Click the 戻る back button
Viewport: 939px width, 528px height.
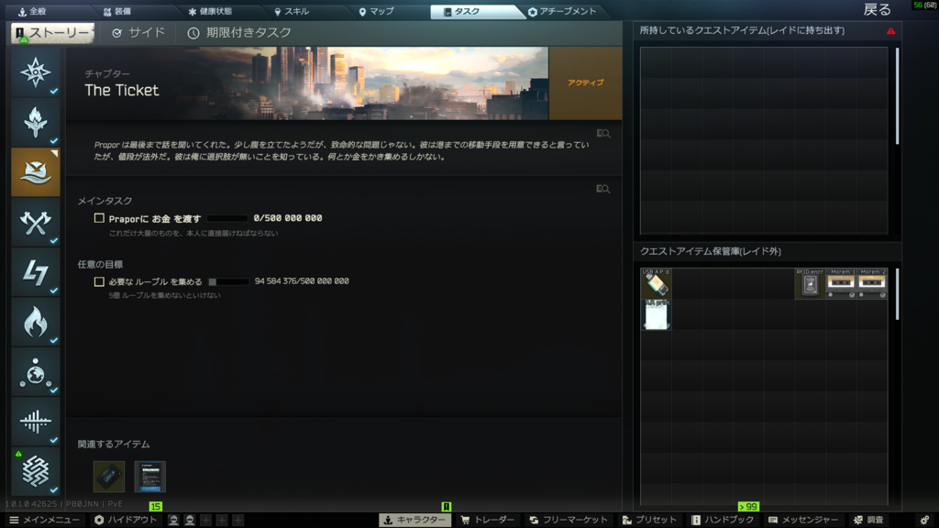click(x=877, y=10)
